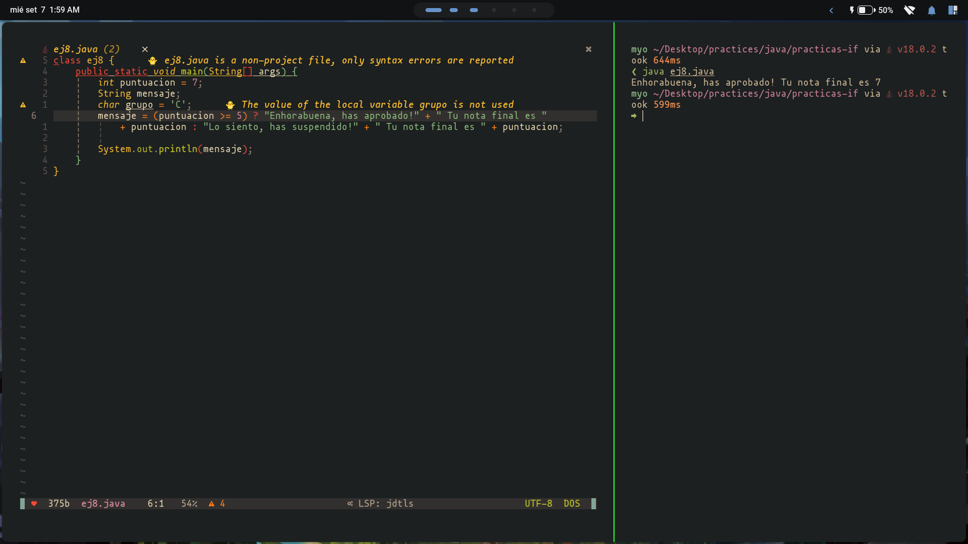Click chick icon before grupo unused warning
Screen dimensions: 968x544
[230, 105]
